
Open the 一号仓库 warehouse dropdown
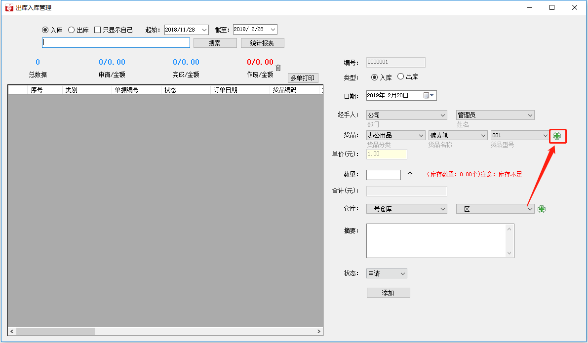tap(406, 209)
